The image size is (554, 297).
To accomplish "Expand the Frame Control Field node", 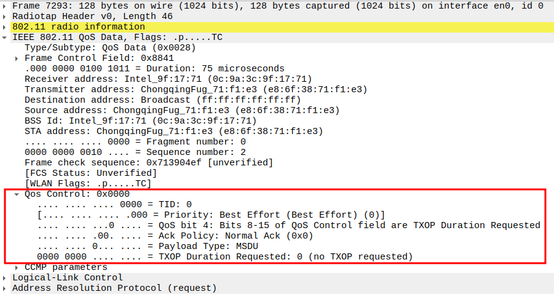I will 17,58.
